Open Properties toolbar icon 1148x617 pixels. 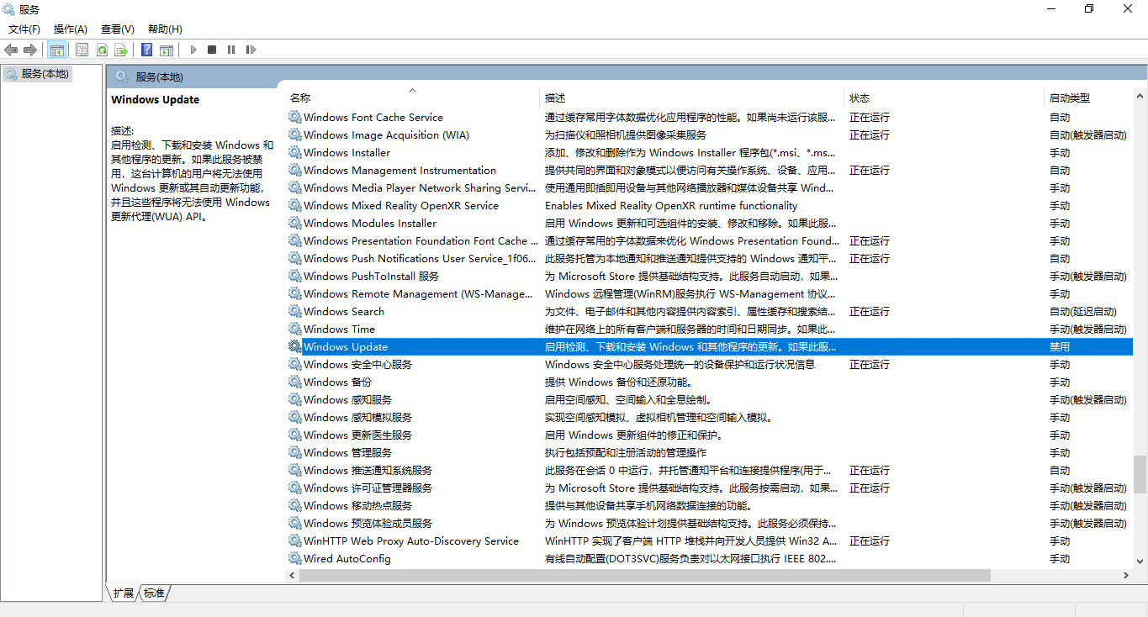click(x=82, y=50)
